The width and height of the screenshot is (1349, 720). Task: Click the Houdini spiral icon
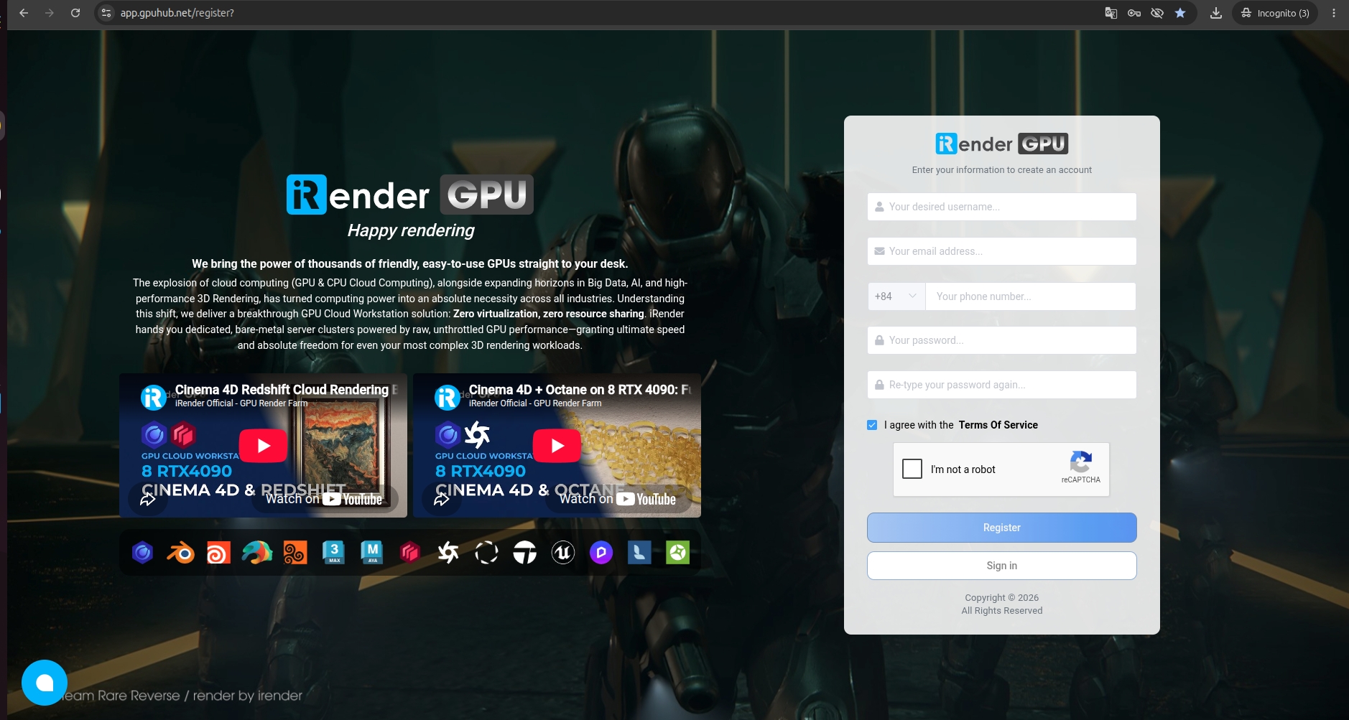[219, 553]
